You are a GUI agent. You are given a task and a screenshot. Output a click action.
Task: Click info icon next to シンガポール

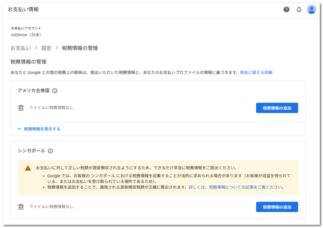click(x=50, y=151)
